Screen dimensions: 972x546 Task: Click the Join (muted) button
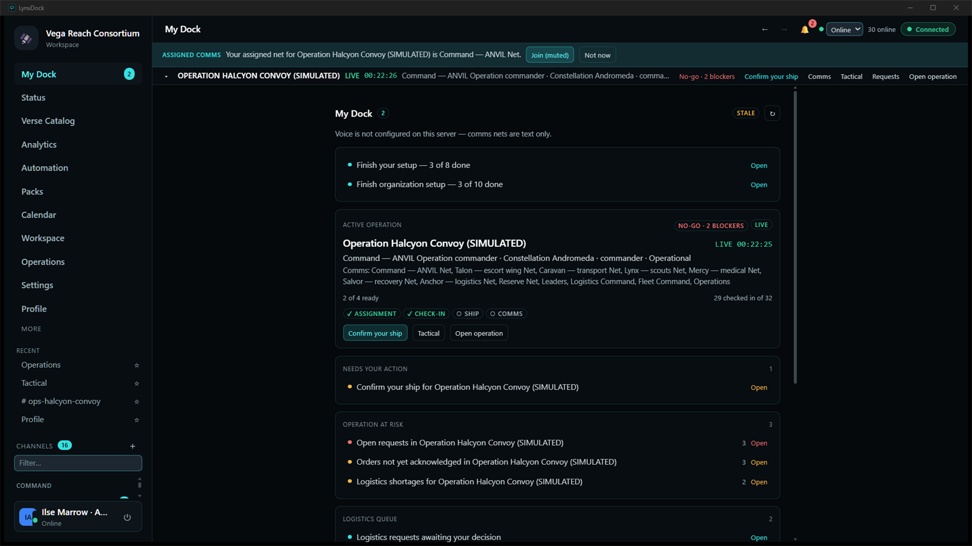550,55
